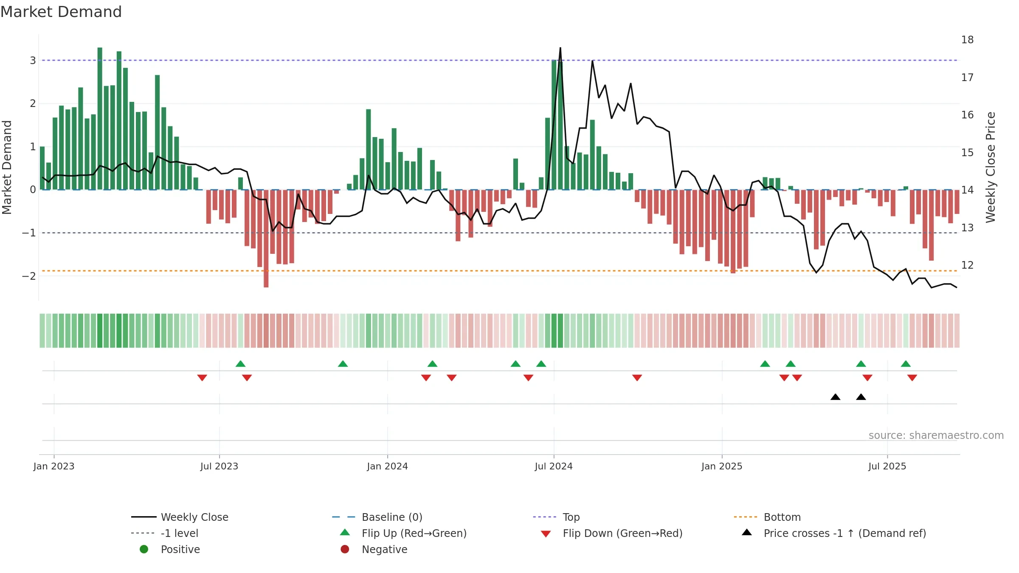Select the first black price-cross triangle marker
Viewport: 1019px width, 573px height.
[835, 397]
